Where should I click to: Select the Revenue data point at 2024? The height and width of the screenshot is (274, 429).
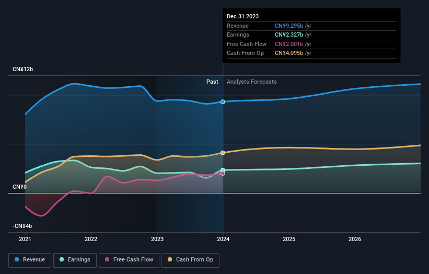coord(223,102)
